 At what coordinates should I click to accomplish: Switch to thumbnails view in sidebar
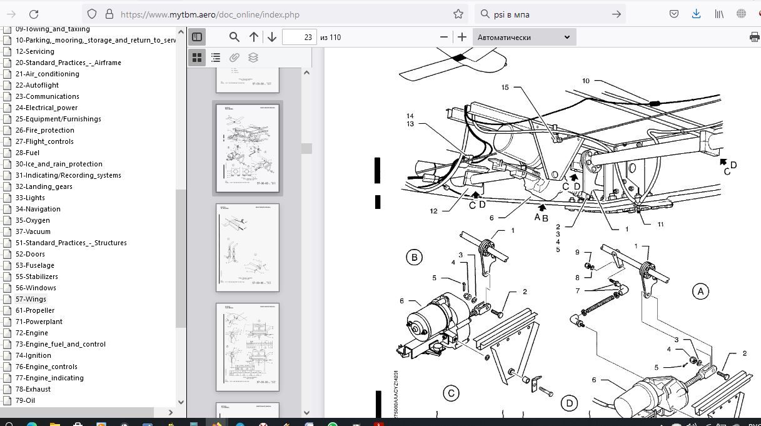(197, 58)
